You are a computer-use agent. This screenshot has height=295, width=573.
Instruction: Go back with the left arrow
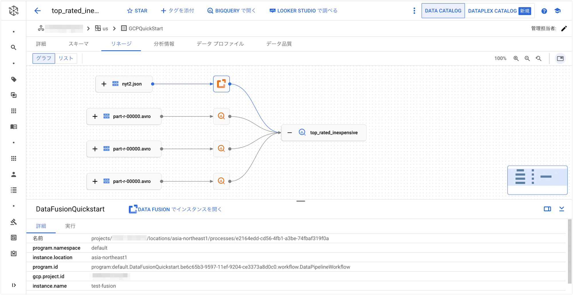point(38,11)
